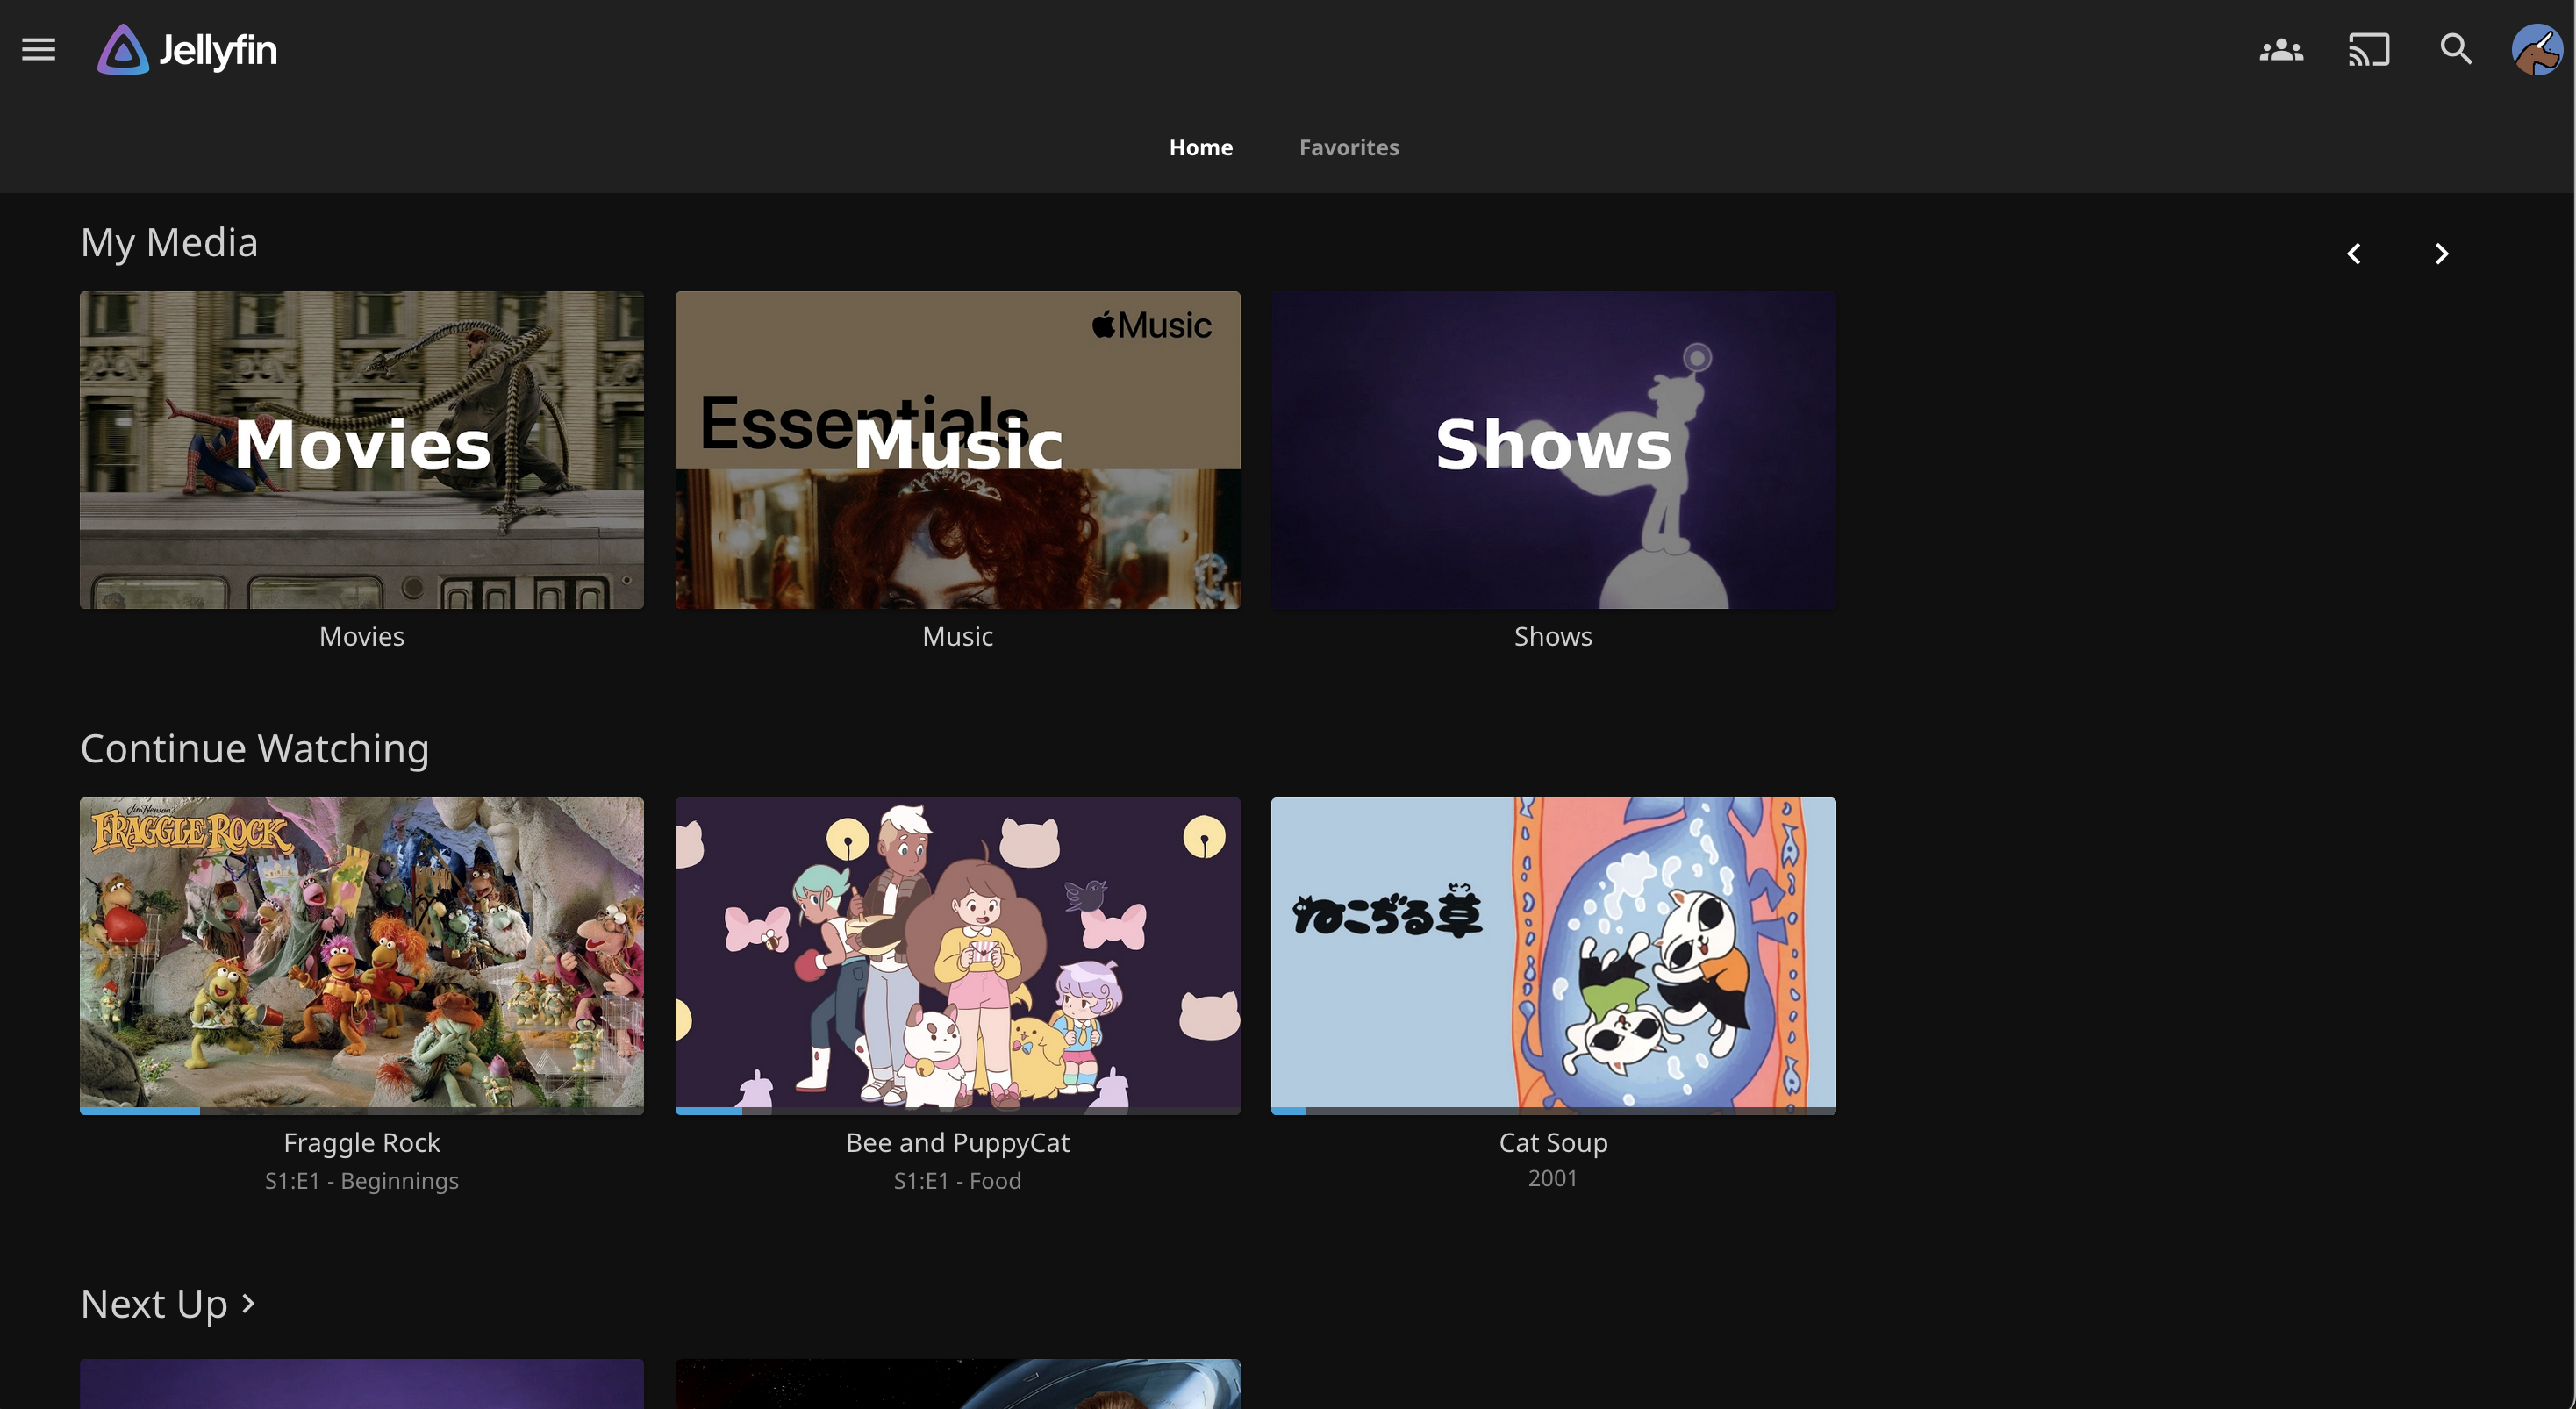This screenshot has height=1409, width=2576.
Task: Click the S1:E1 - Food episode link
Action: click(x=957, y=1180)
